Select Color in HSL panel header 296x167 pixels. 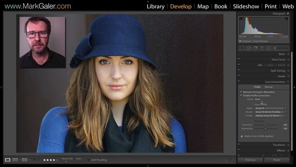click(270, 65)
